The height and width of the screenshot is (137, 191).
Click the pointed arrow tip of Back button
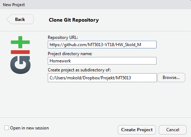(8, 19)
